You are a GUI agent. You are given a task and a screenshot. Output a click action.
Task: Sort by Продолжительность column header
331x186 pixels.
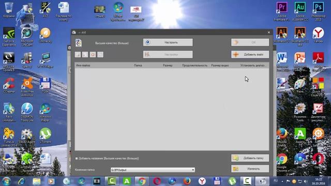tap(194, 66)
